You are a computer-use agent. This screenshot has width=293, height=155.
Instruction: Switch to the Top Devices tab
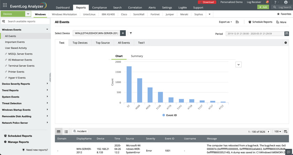pyautogui.click(x=80, y=43)
